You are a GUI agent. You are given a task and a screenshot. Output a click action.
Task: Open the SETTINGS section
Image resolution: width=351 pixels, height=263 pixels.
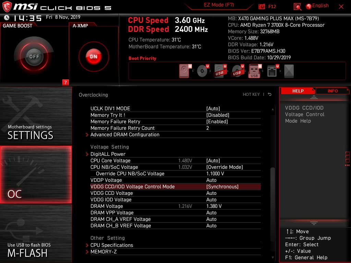coord(36,116)
